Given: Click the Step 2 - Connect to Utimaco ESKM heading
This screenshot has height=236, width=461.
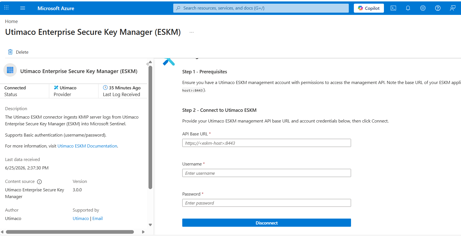Looking at the screenshot, I should pyautogui.click(x=219, y=110).
